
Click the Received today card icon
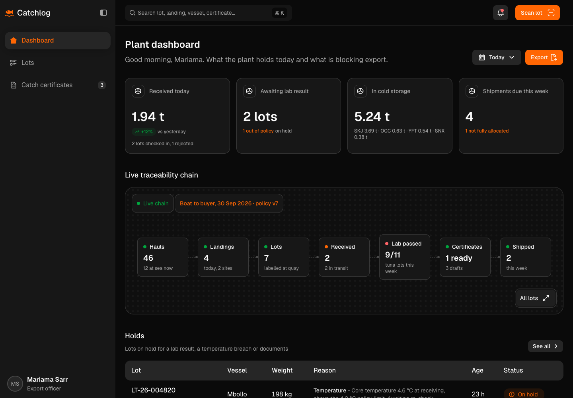tap(138, 91)
